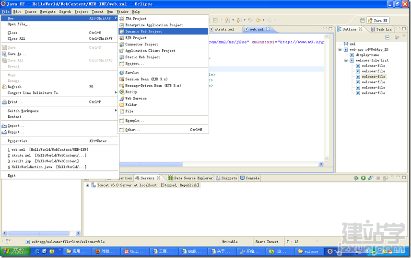411x258 pixels.
Task: Click Refresh in File menu
Action: click(59, 87)
